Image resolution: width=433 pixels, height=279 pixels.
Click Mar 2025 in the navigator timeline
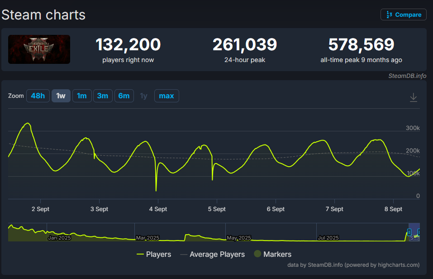(148, 238)
